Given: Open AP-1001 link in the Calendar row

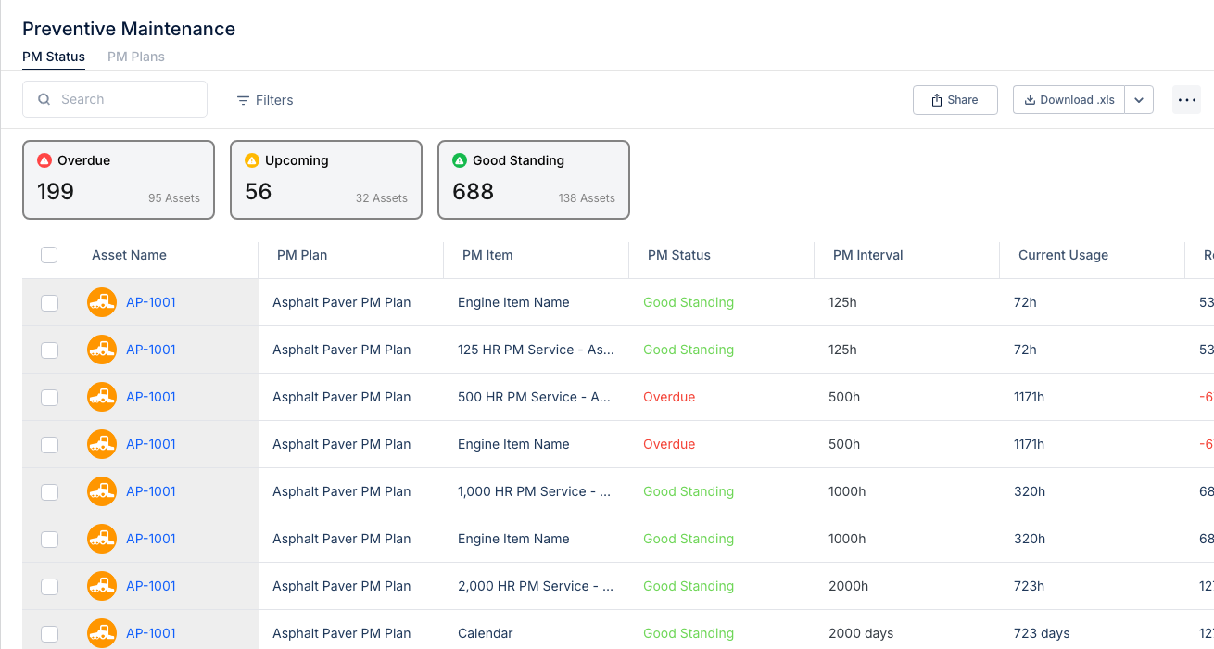Looking at the screenshot, I should pyautogui.click(x=151, y=633).
